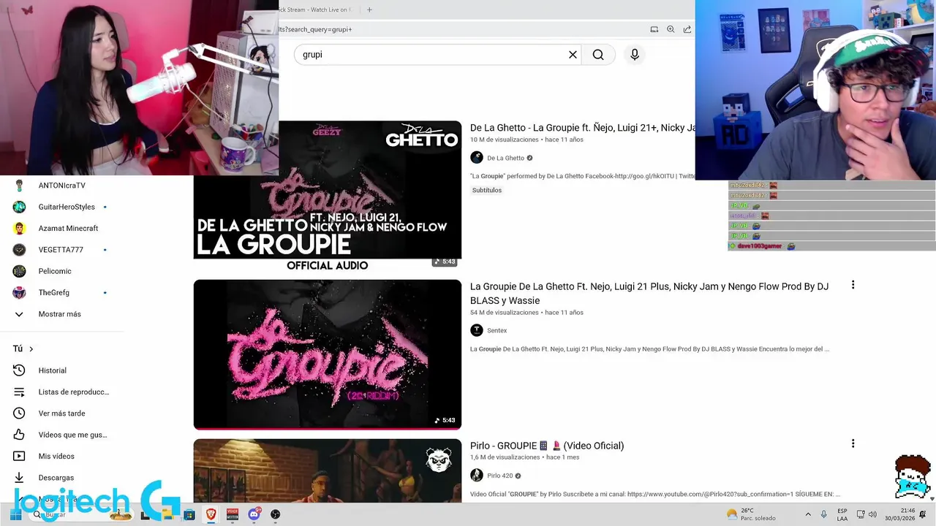The width and height of the screenshot is (936, 526).
Task: Click the Mis vídeos play icon
Action: 20,456
